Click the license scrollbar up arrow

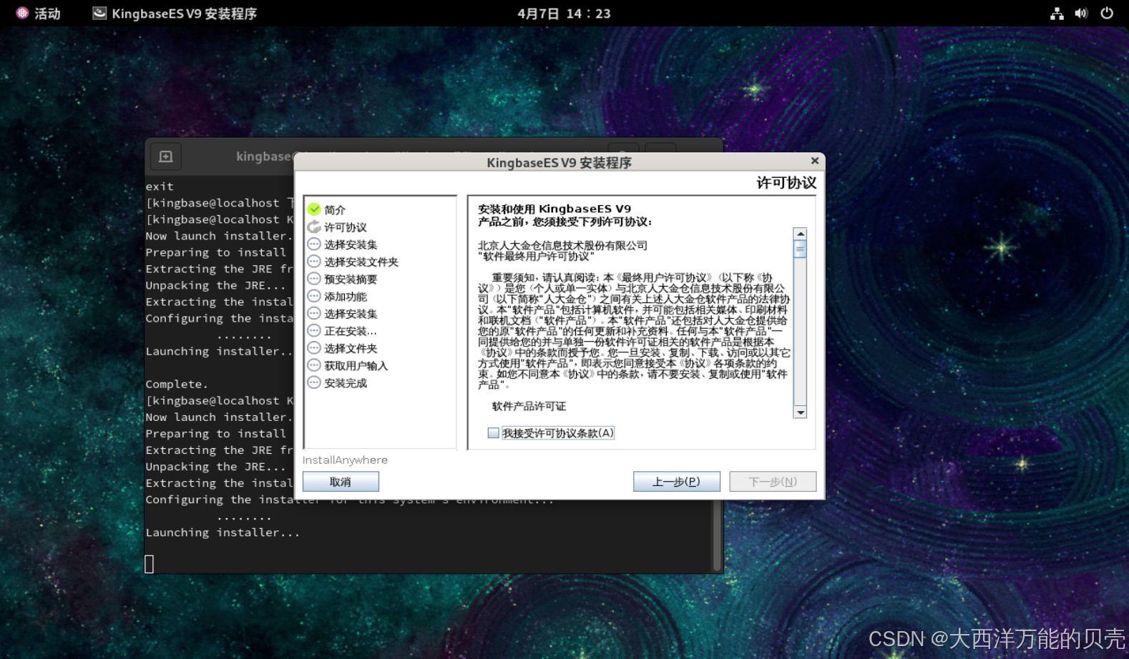[x=801, y=234]
